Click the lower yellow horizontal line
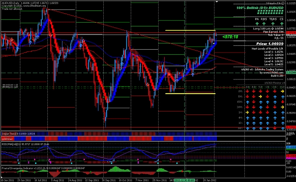This screenshot has width=296, height=182. (190, 94)
